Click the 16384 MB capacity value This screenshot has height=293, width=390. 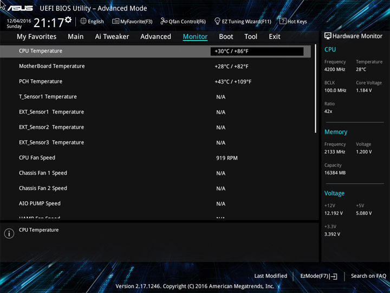tap(335, 173)
